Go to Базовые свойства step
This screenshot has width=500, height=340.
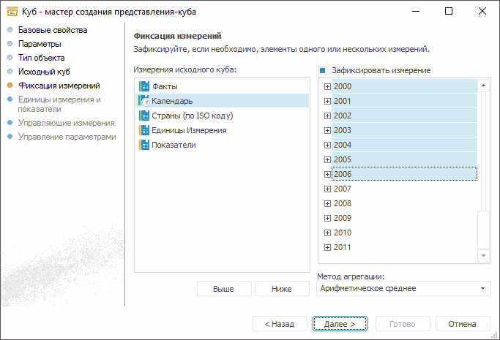tap(53, 31)
